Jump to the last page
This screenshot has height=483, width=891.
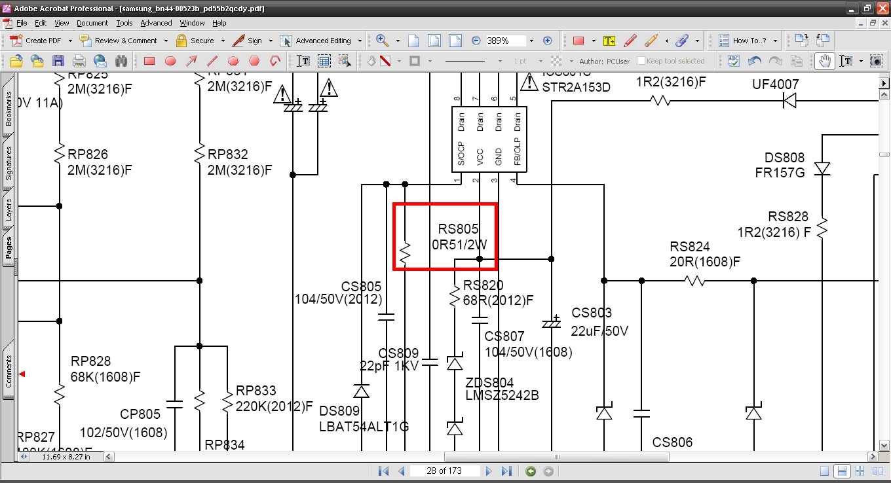click(x=506, y=471)
